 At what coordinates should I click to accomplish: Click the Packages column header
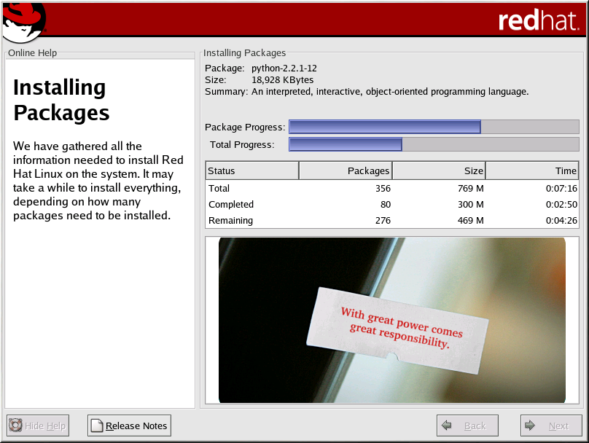pos(346,170)
